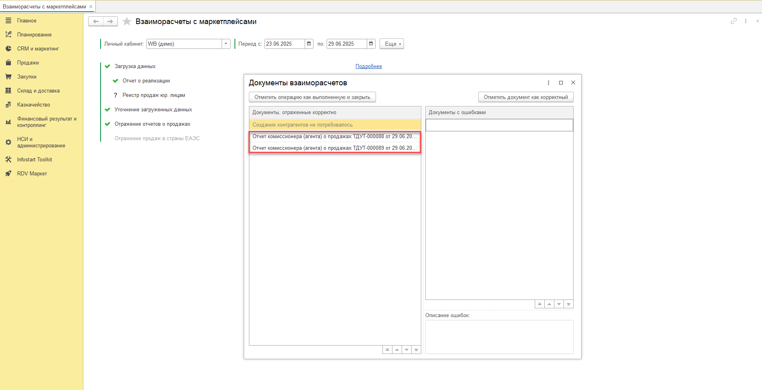Go back with the left arrow button

[x=96, y=22]
